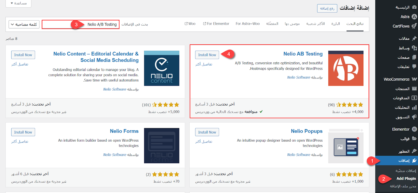
Task: Install Nelio AB Testing plugin now
Action: (207, 55)
